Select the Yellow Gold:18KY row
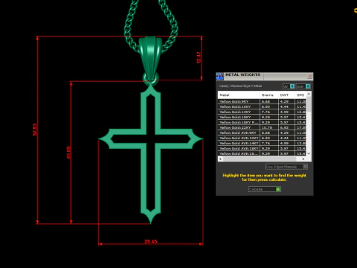The height and width of the screenshot is (268, 357). [262, 117]
